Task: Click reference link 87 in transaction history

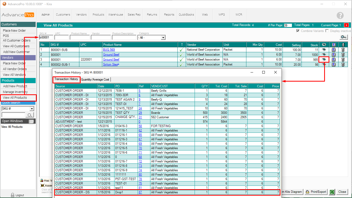Action: [140, 192]
